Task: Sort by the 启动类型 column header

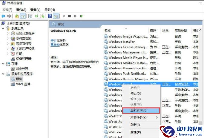Action: pos(181,31)
